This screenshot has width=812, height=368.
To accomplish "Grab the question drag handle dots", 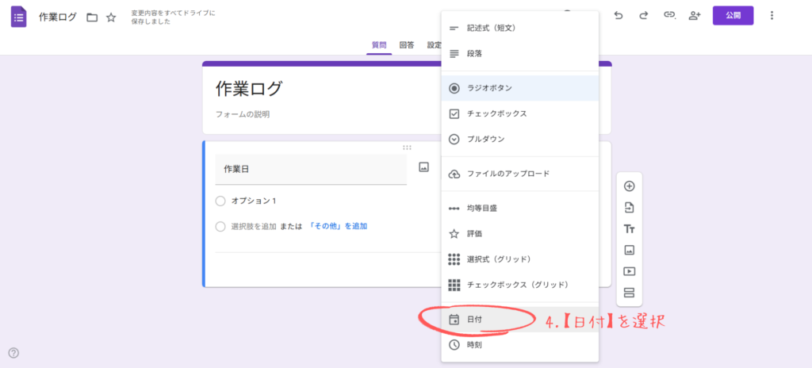I will (407, 148).
